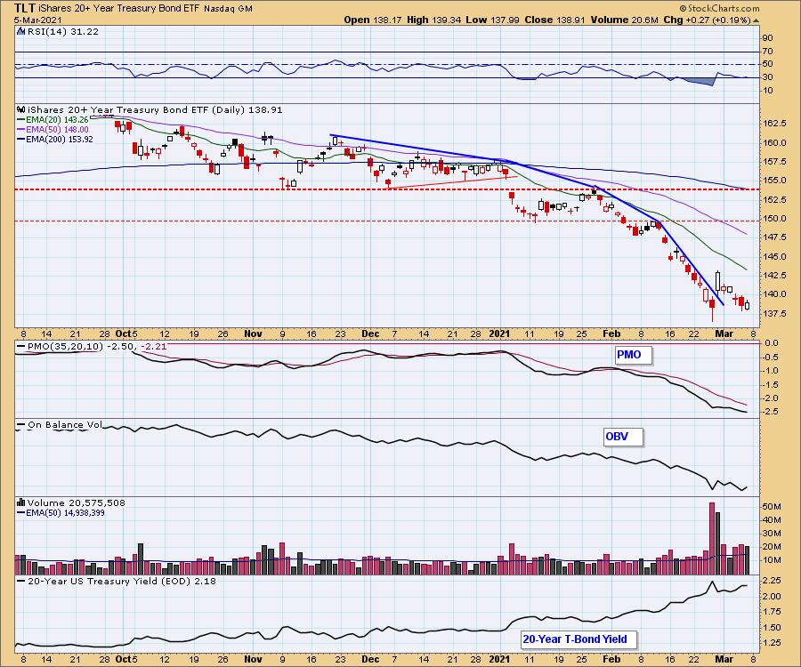Click the tallest red volume bar
Image resolution: width=801 pixels, height=667 pixels.
[x=711, y=538]
